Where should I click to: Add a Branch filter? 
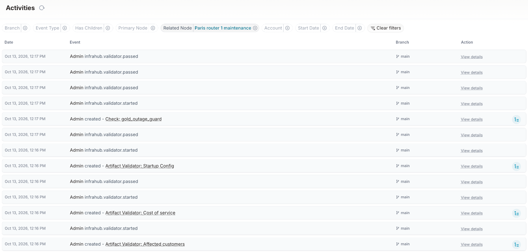point(25,28)
